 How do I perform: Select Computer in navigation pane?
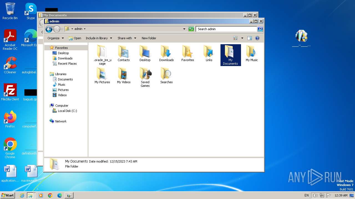(62, 106)
